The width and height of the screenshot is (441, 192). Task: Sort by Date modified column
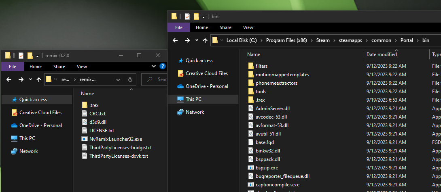click(382, 54)
